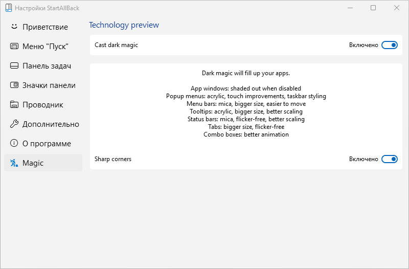Click the tray icon beside Значки панели
409x269 pixels.
(x=14, y=85)
